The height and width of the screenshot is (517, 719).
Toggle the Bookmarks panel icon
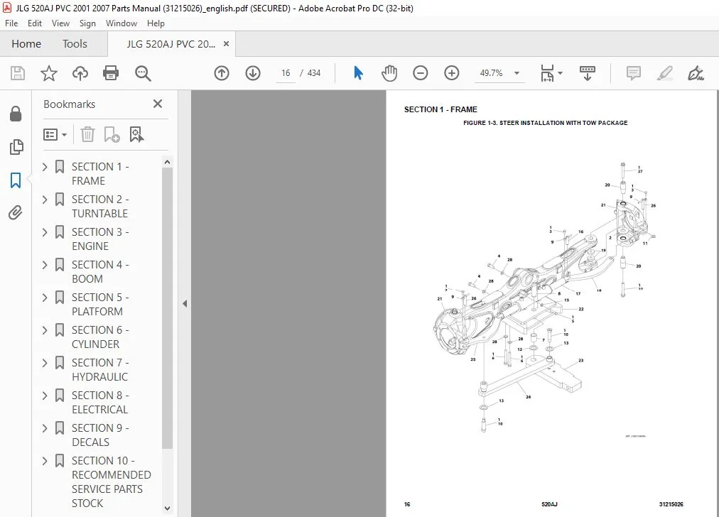click(16, 180)
